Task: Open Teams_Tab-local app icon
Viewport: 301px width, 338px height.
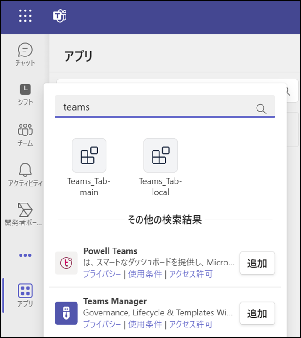Action: coord(161,155)
